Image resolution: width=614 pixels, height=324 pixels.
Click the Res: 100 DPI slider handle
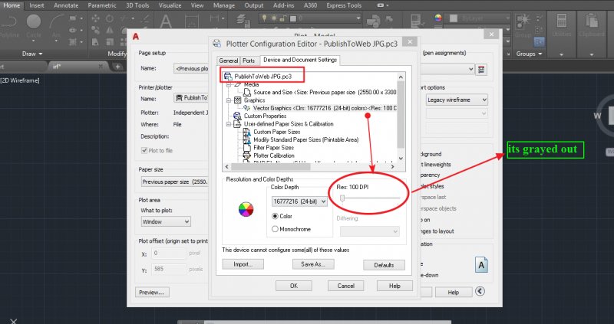click(342, 198)
